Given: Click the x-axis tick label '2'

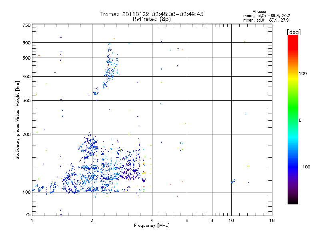Looking at the screenshot, I should 92,220.
